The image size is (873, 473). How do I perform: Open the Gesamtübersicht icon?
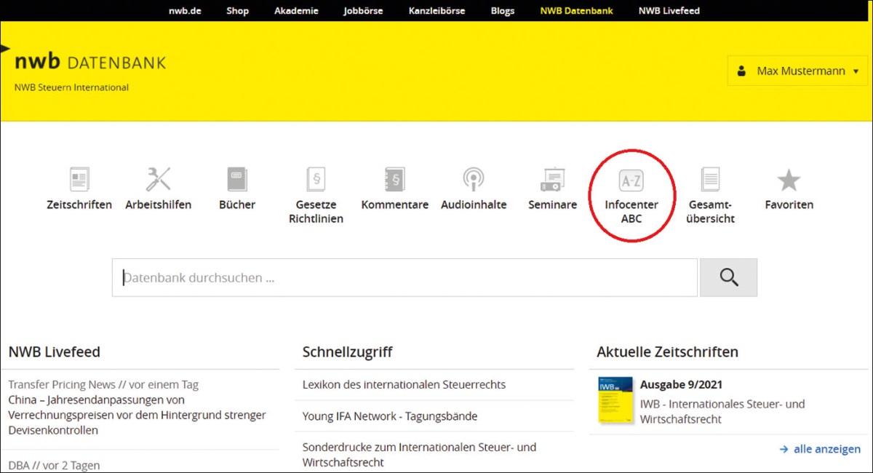pyautogui.click(x=710, y=179)
